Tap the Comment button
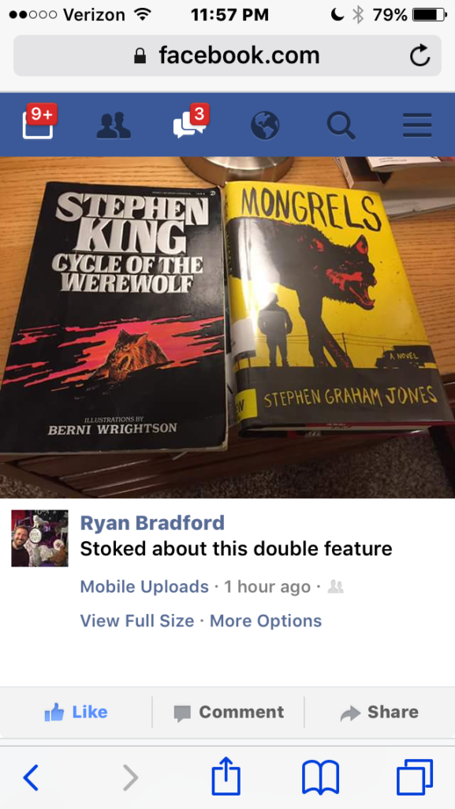455x809 pixels. pyautogui.click(x=229, y=713)
